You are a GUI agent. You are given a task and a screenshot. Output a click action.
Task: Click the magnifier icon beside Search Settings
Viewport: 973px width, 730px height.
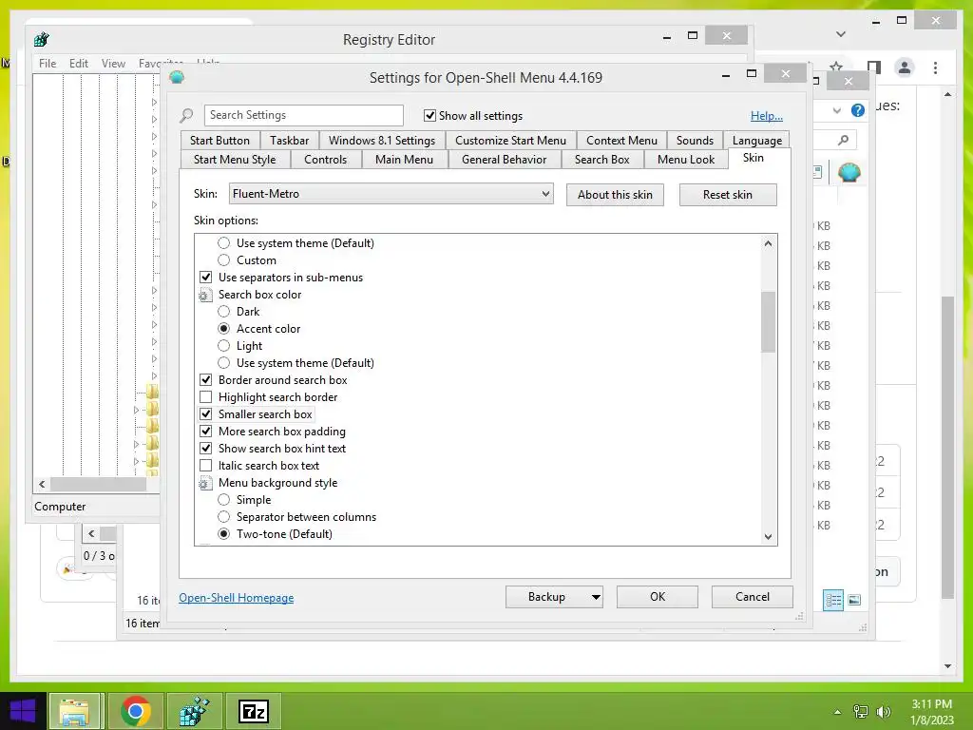click(x=186, y=115)
